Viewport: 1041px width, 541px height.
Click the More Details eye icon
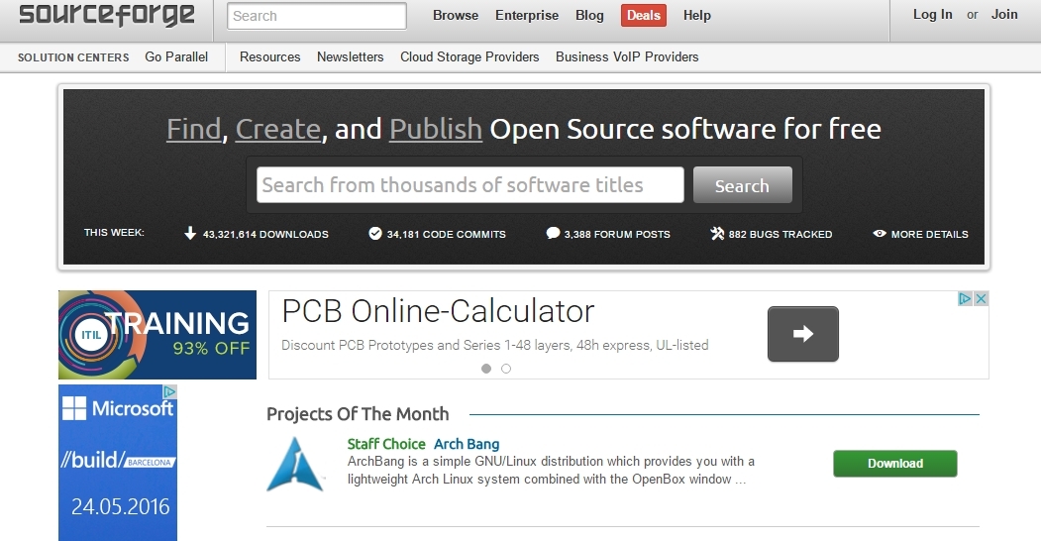(880, 234)
